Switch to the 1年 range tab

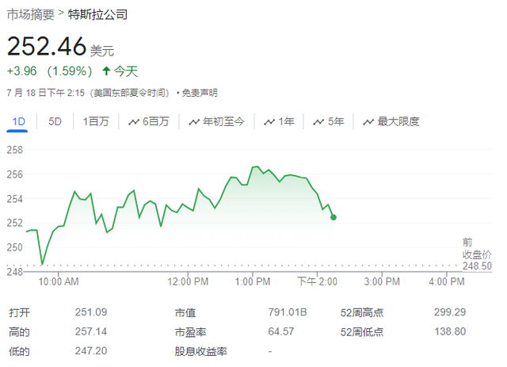tap(287, 122)
